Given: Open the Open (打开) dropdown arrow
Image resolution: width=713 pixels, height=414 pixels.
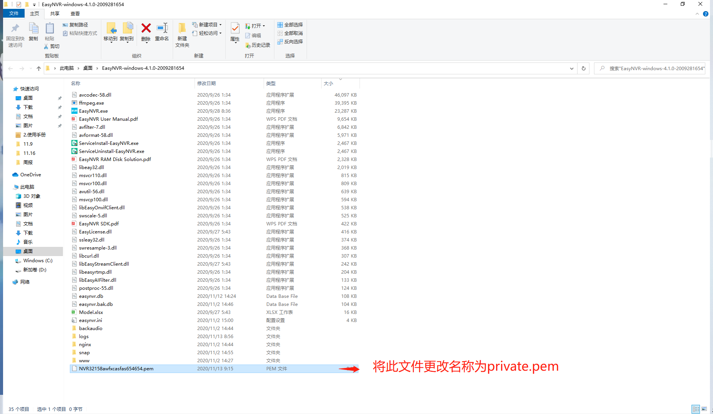Looking at the screenshot, I should (x=264, y=26).
